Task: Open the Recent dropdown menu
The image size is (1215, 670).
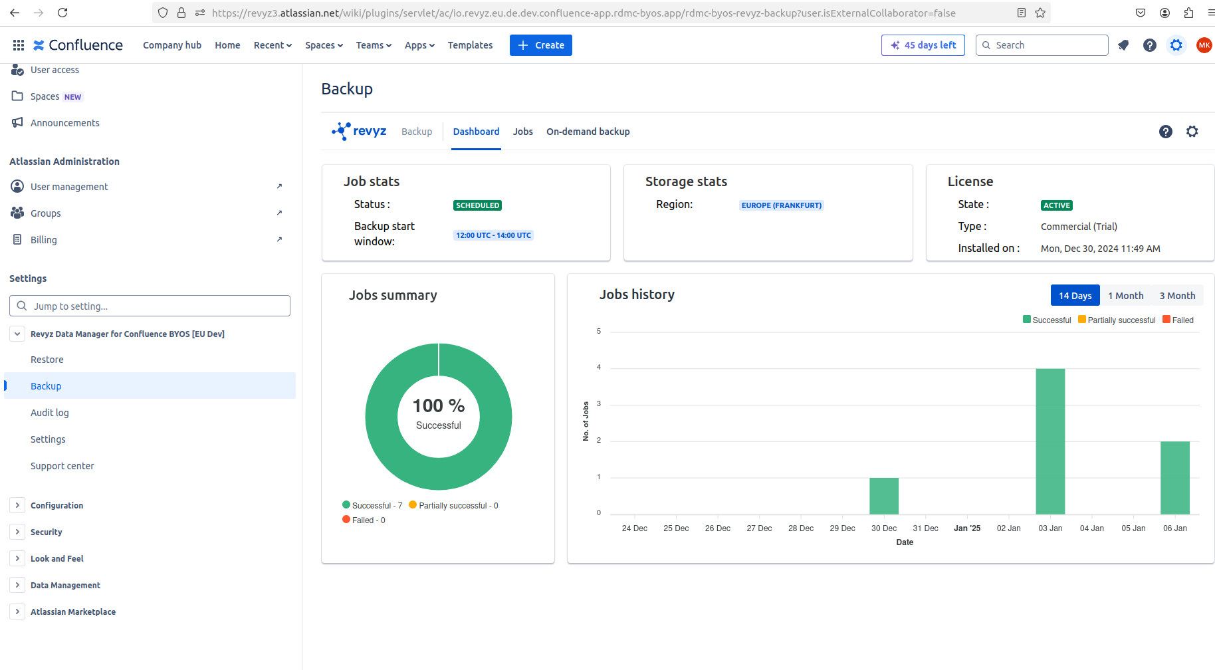Action: coord(273,45)
